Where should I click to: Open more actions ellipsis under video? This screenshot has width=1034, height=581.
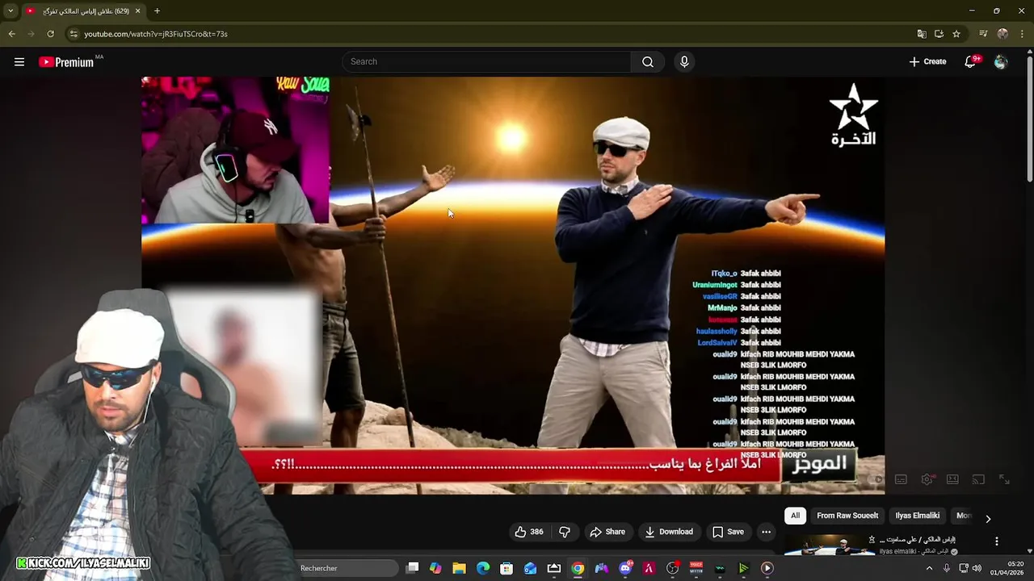coord(766,532)
